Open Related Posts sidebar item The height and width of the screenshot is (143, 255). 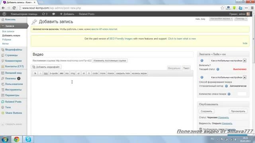pos(13,102)
